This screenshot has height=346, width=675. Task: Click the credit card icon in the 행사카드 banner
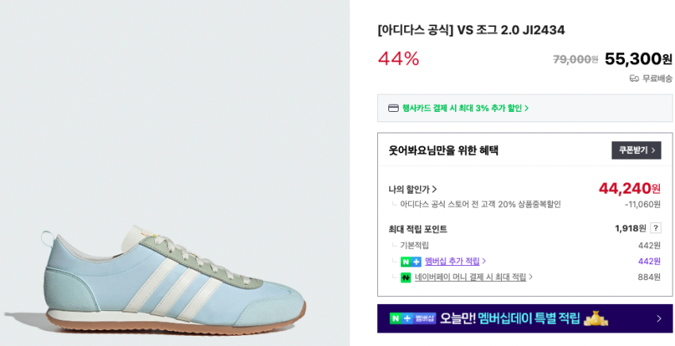(393, 108)
